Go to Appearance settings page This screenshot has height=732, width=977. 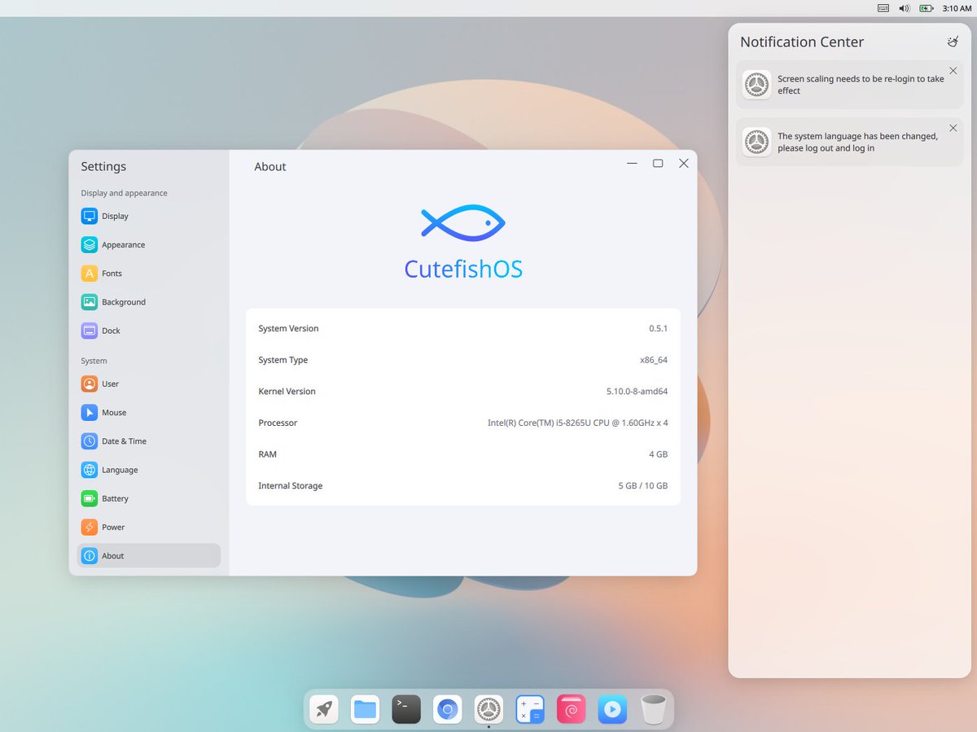pos(149,244)
